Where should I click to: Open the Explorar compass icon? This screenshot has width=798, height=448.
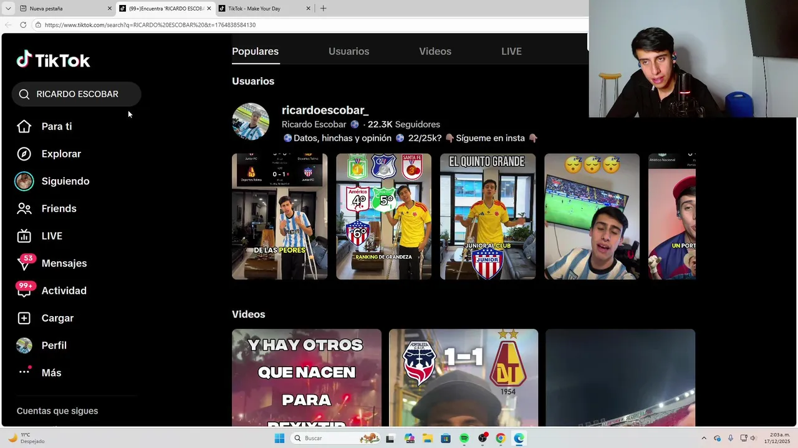(x=24, y=154)
